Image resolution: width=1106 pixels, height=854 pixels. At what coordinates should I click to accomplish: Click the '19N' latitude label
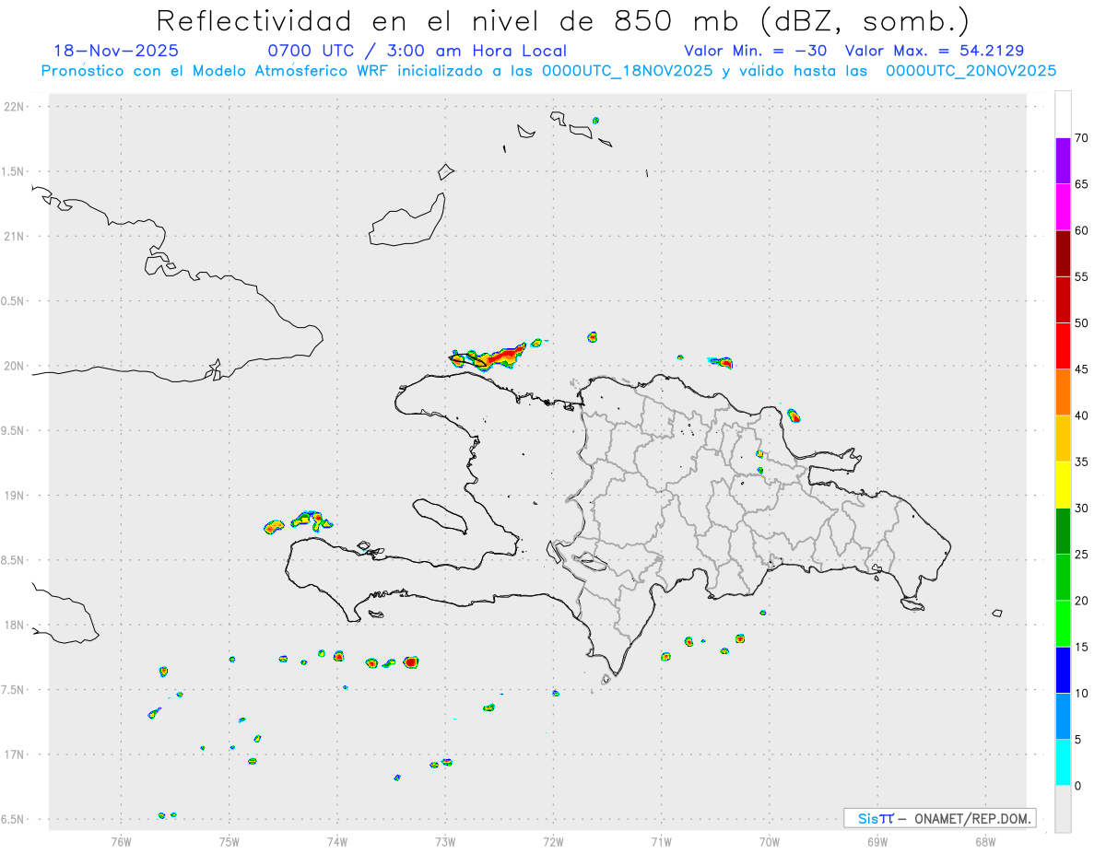click(x=16, y=496)
